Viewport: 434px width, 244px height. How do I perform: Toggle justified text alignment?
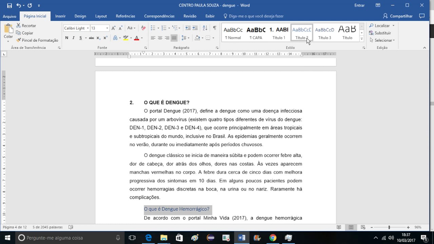coord(174,38)
